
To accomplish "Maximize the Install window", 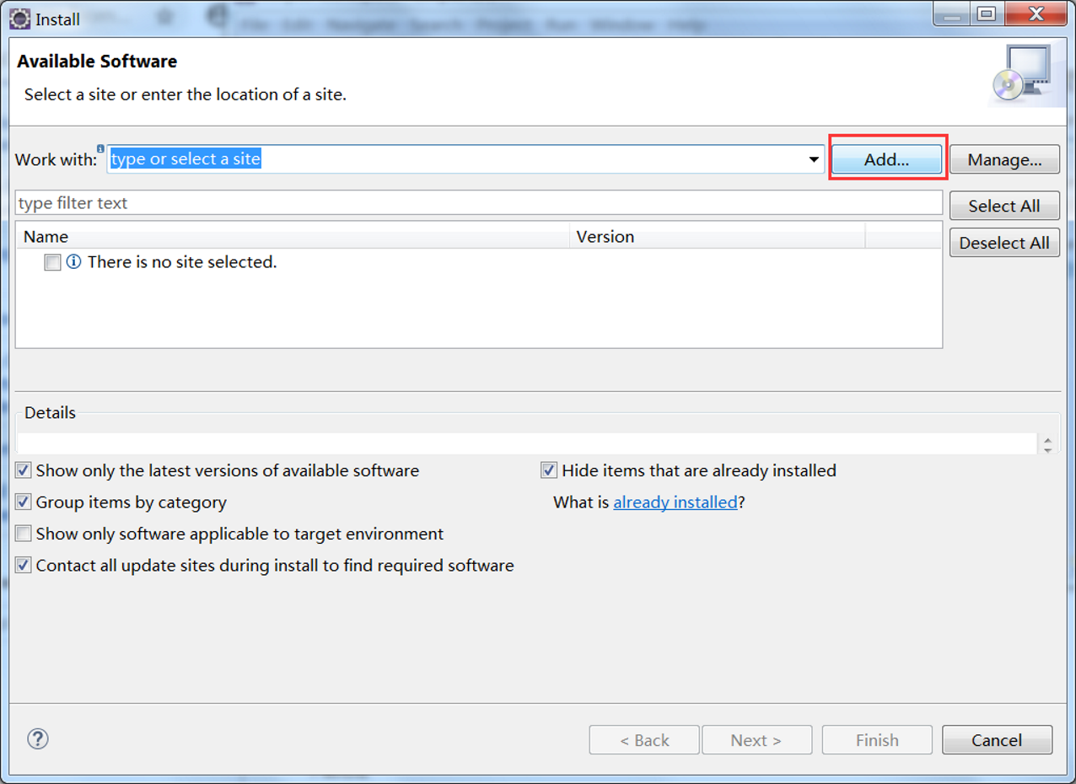I will pos(987,13).
